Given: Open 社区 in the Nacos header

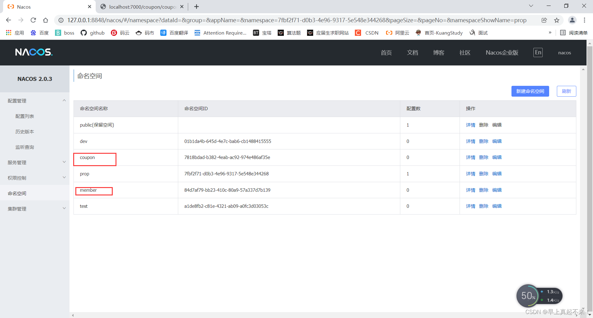Looking at the screenshot, I should [465, 52].
